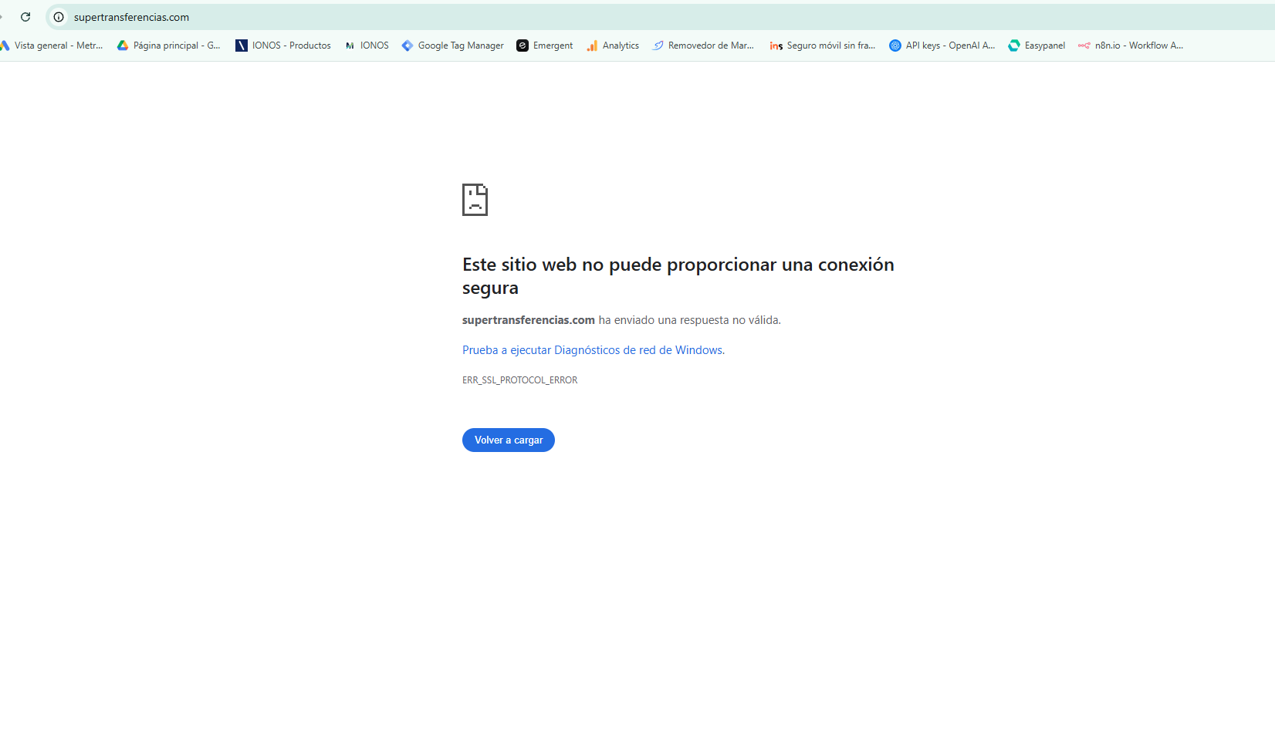
Task: Open the Emergent bookmark
Action: click(x=545, y=46)
